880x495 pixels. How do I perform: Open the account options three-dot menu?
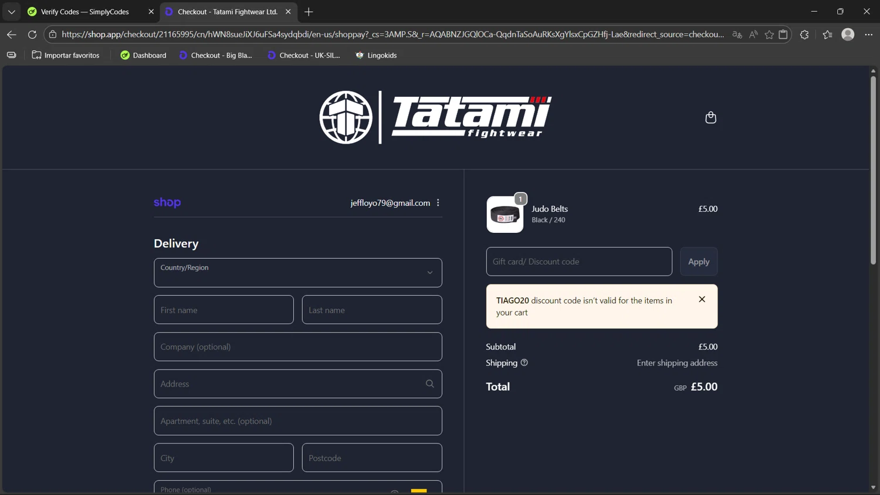point(438,202)
